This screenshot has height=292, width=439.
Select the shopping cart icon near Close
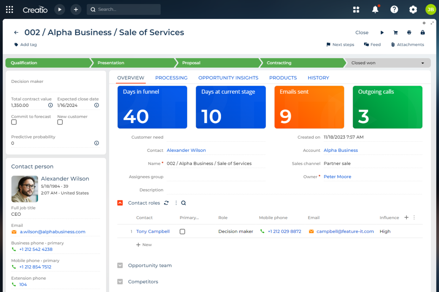[395, 33]
